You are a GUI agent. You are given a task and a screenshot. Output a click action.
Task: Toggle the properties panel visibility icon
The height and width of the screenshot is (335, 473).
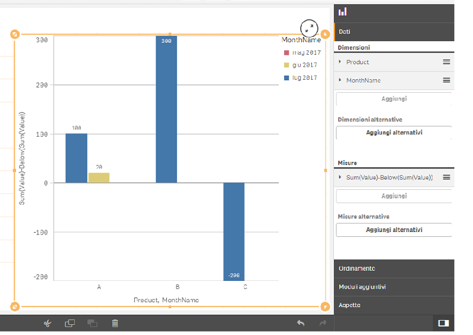(443, 324)
